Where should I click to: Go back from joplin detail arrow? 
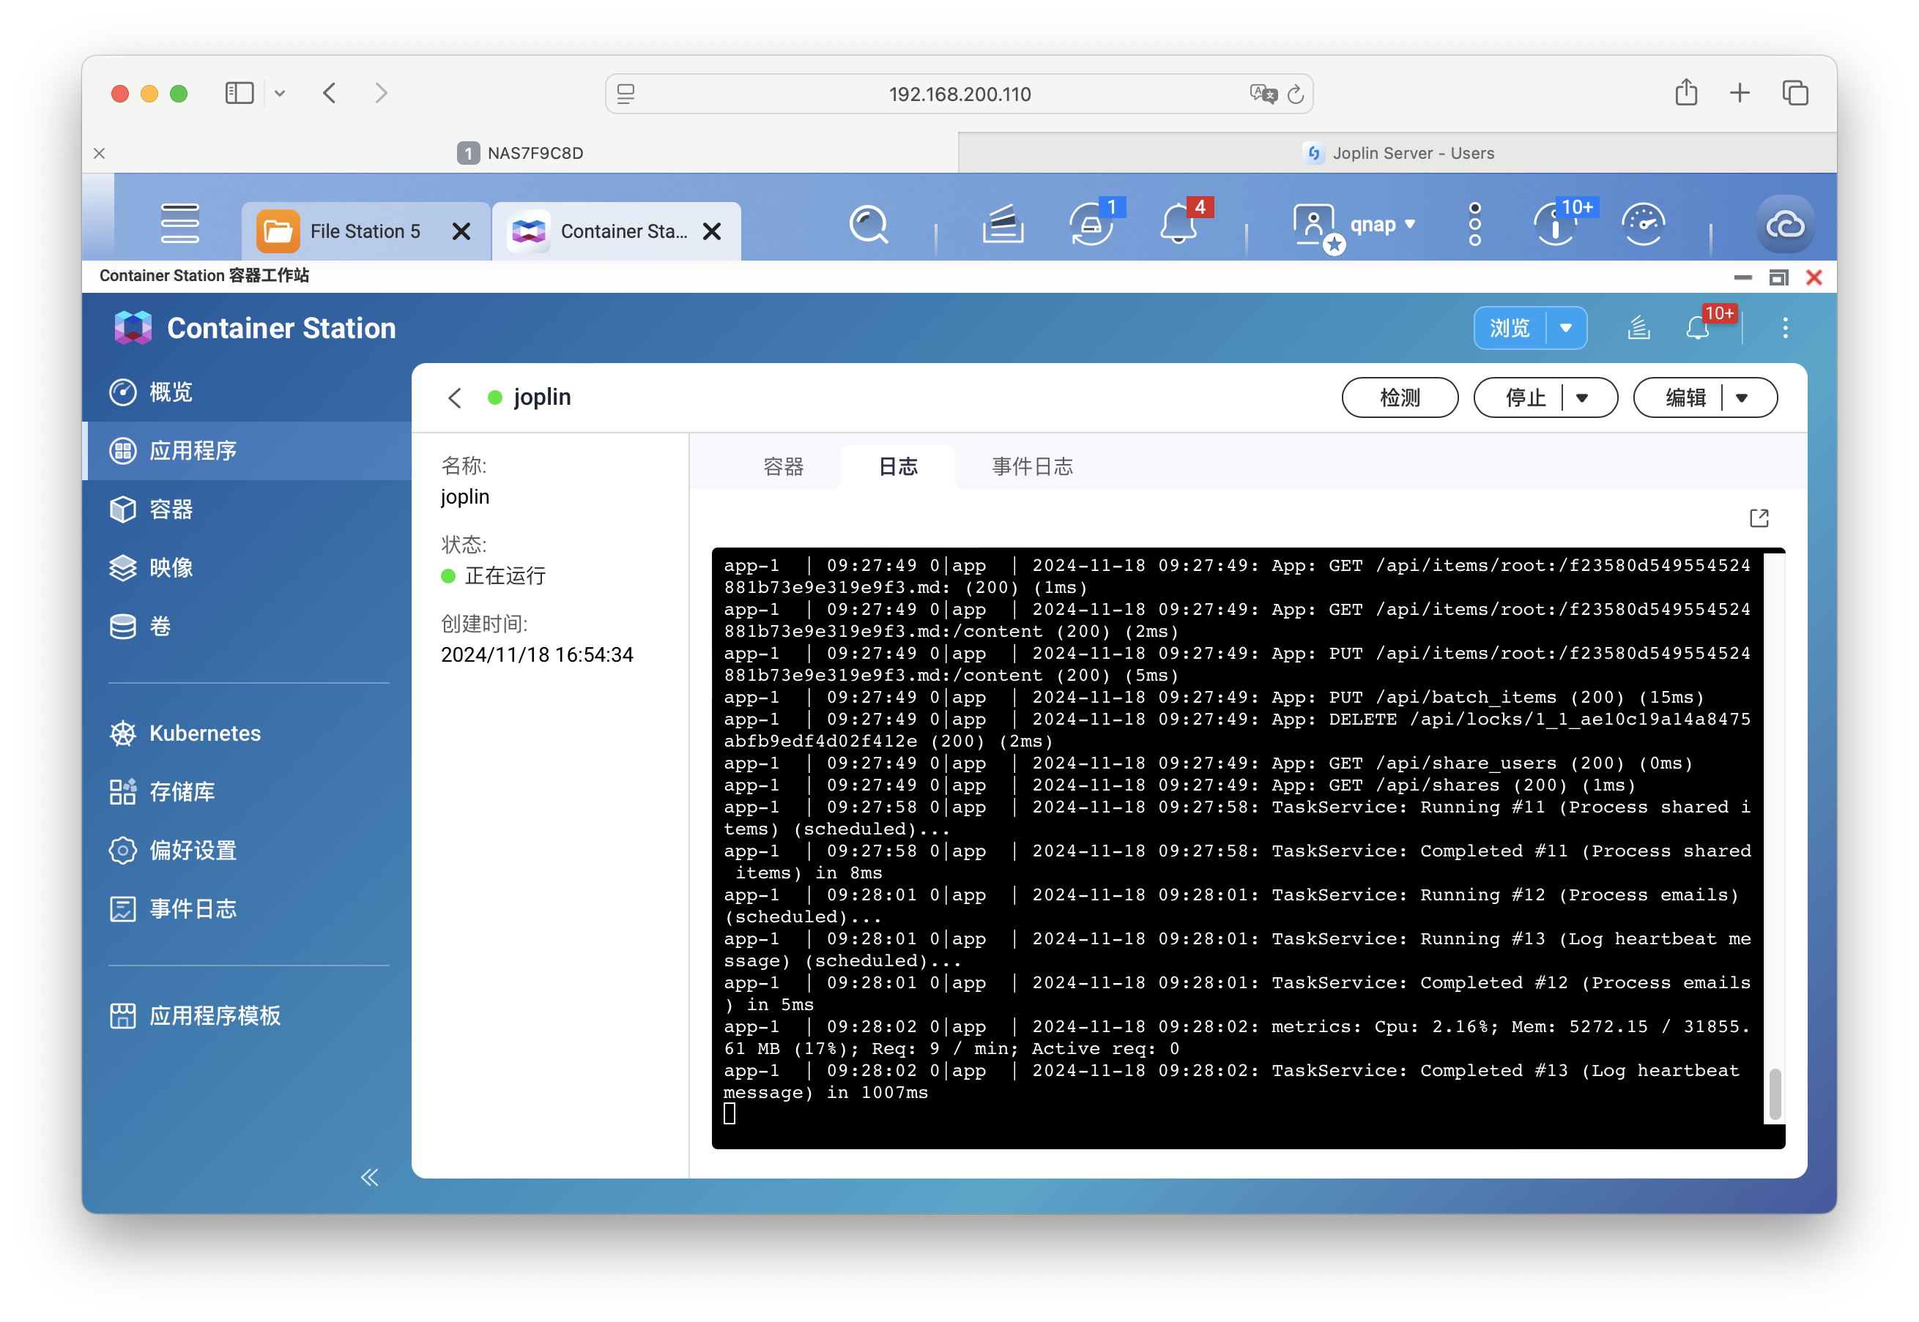coord(455,397)
